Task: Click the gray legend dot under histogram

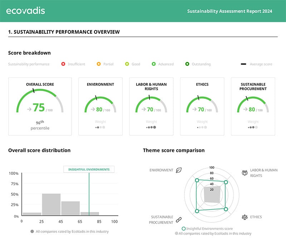Action: tap(32, 231)
